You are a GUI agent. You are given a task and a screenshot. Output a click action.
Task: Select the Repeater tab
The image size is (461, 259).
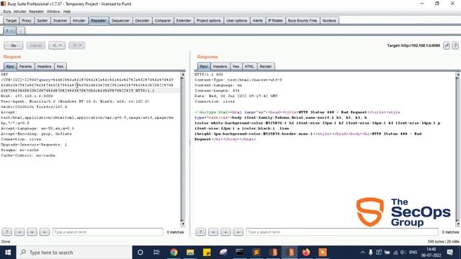tap(98, 21)
